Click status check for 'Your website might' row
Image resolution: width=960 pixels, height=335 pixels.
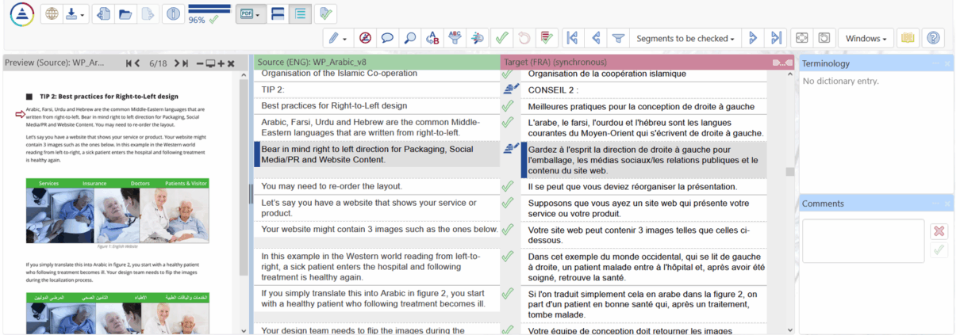[508, 230]
